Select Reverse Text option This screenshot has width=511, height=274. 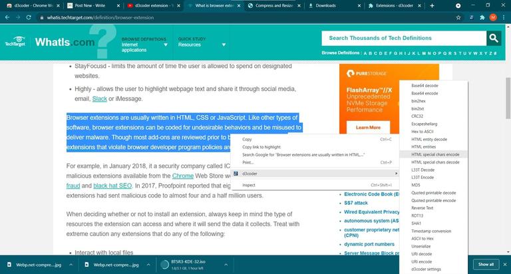(x=433, y=208)
